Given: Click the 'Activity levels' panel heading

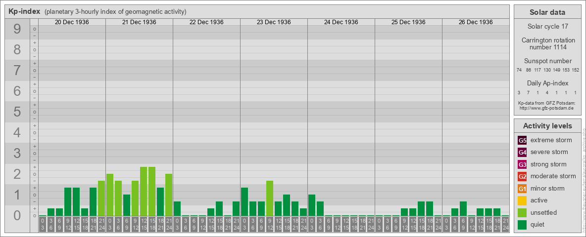Looking at the screenshot, I should click(x=547, y=126).
